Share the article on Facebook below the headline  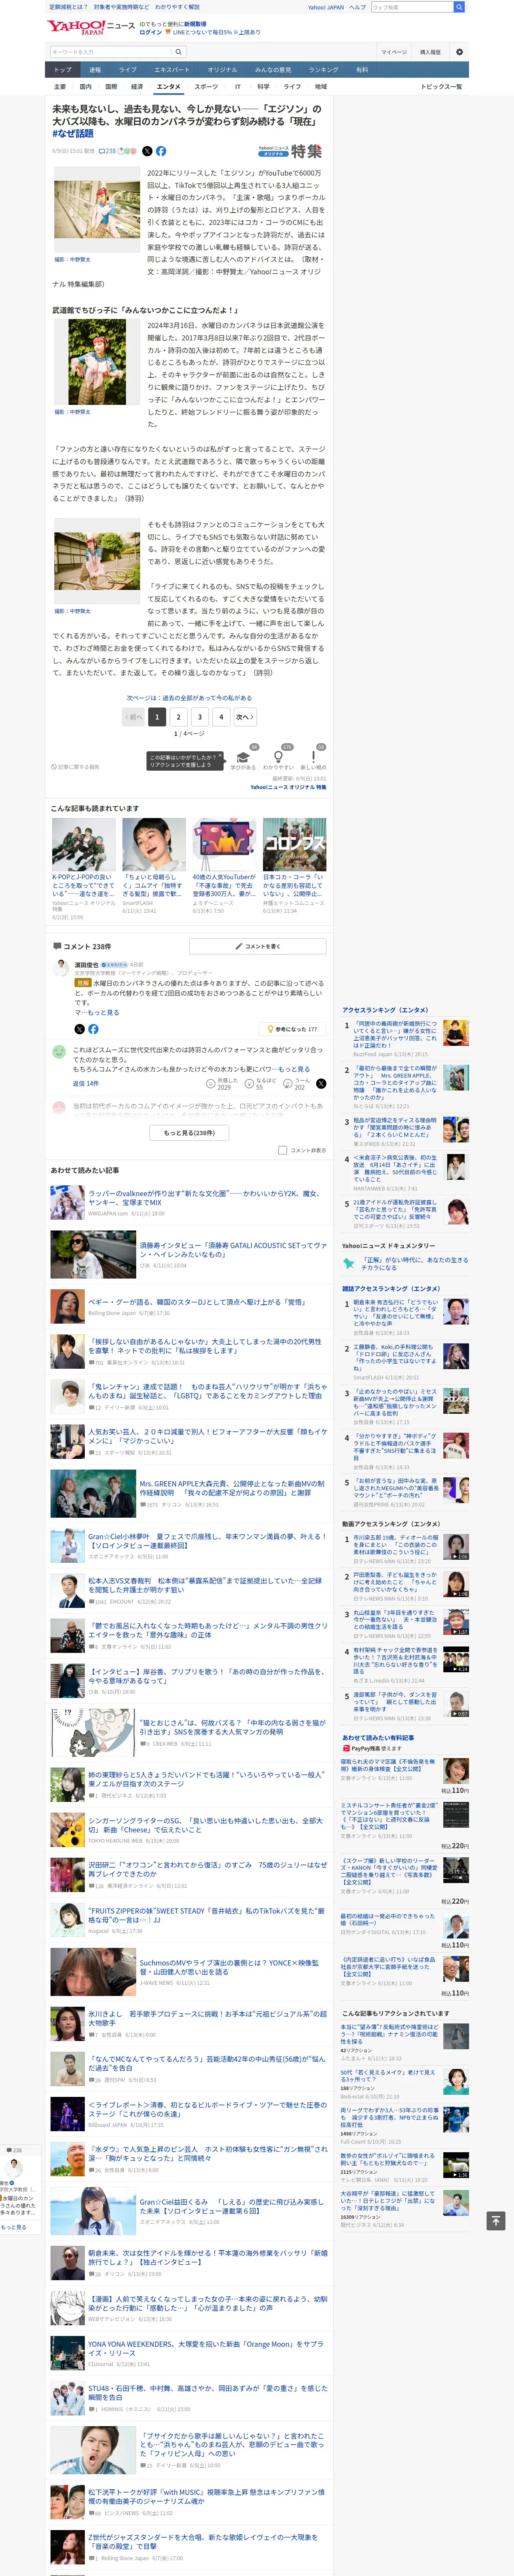161,151
